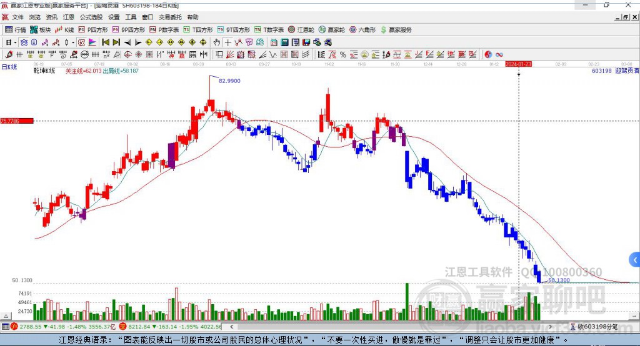
Task: Click the calendar icon in toolbar
Action: click(274, 42)
